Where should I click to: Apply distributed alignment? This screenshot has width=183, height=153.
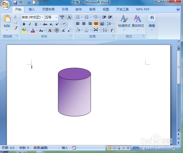tap(102, 24)
